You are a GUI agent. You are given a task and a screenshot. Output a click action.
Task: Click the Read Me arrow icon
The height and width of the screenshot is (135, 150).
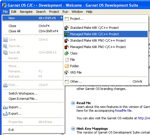[73, 103]
